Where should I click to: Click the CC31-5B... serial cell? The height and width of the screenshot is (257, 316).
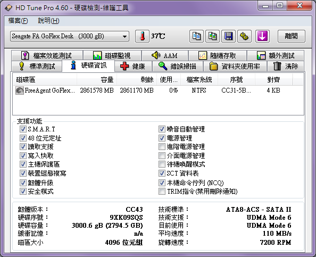tap(236, 90)
